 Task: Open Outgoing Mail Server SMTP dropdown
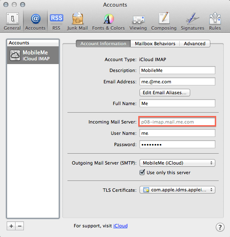(177, 163)
